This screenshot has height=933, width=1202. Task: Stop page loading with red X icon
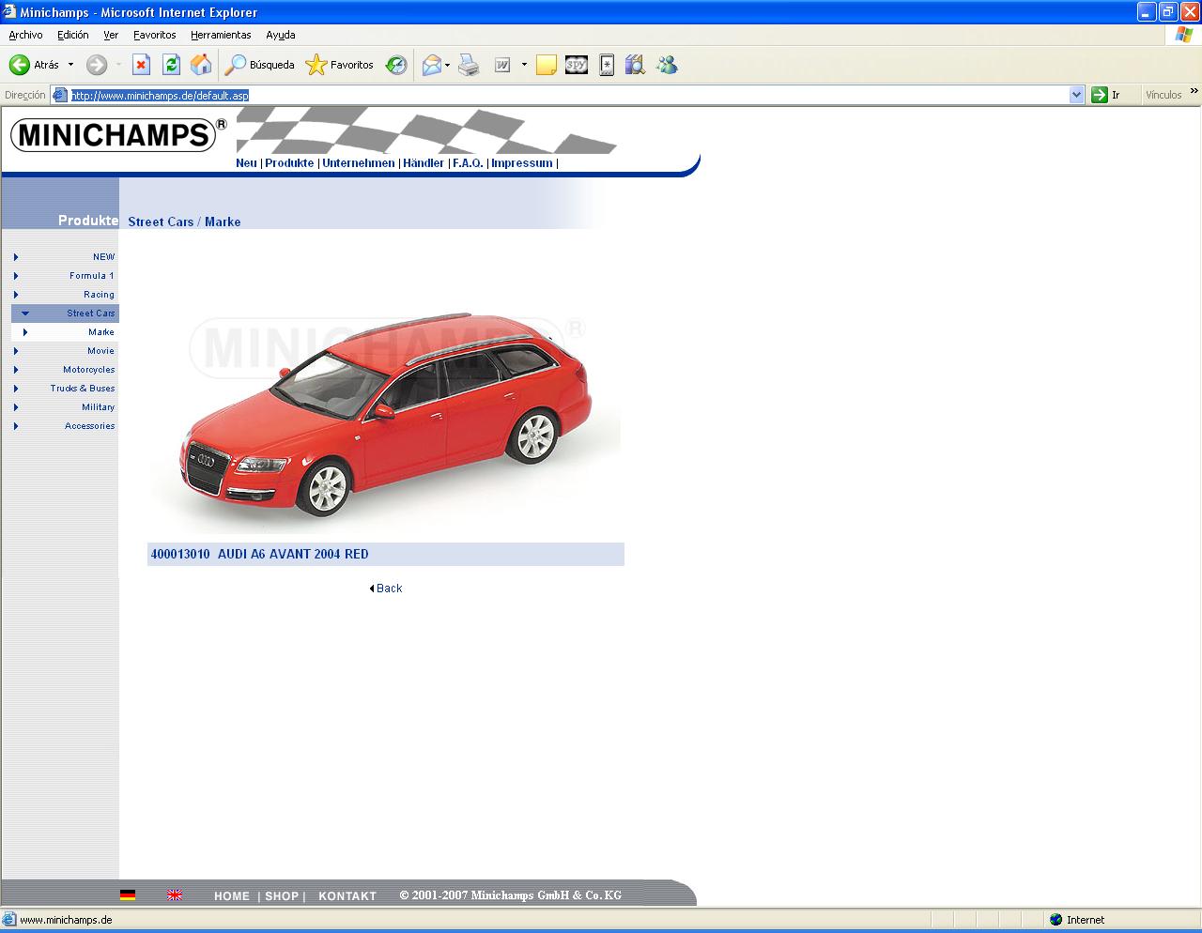click(x=141, y=65)
